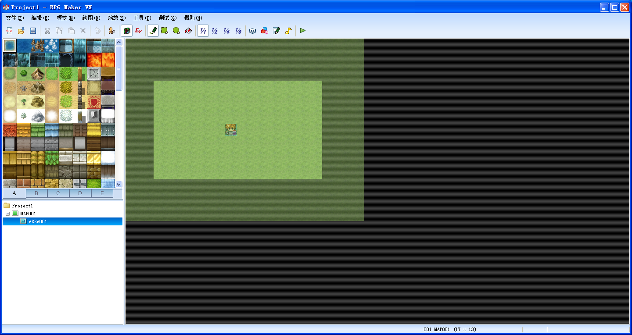Open the 编辑 (Edit) menu
The image size is (632, 335).
pyautogui.click(x=40, y=18)
